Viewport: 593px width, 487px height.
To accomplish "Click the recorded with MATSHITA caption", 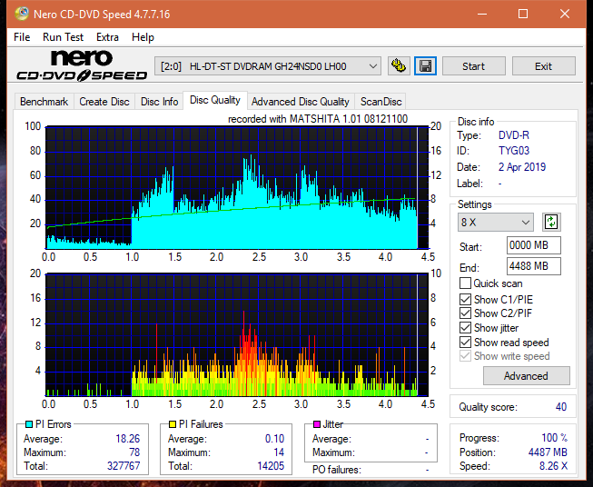I will 318,119.
